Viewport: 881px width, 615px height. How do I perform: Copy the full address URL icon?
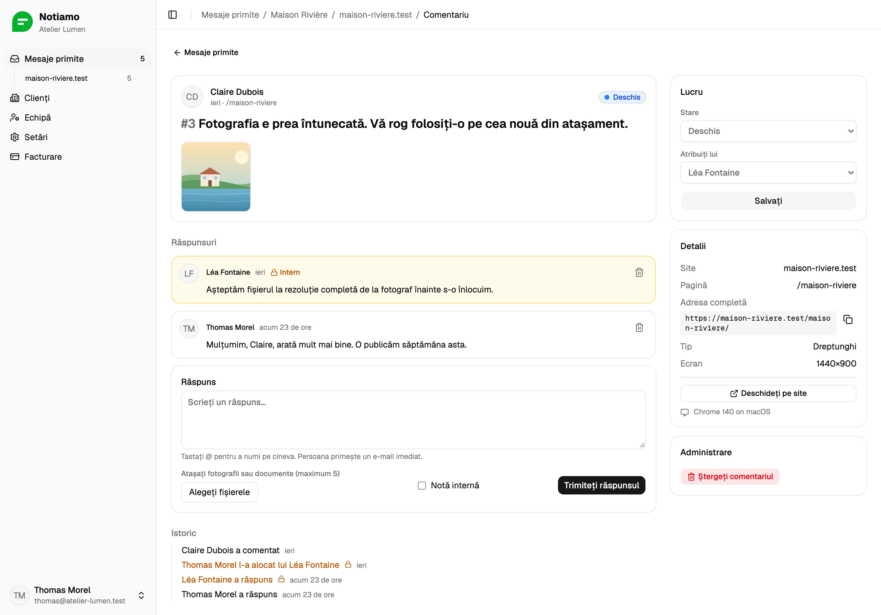848,319
